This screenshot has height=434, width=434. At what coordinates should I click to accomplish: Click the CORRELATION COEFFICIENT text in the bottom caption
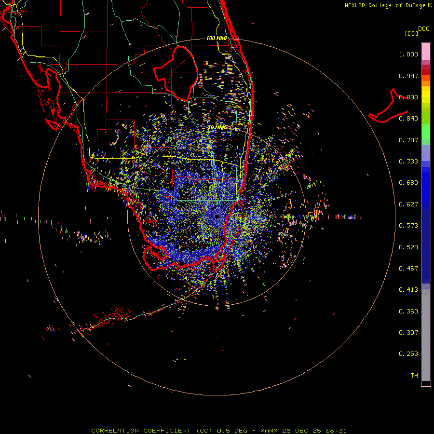pos(141,431)
